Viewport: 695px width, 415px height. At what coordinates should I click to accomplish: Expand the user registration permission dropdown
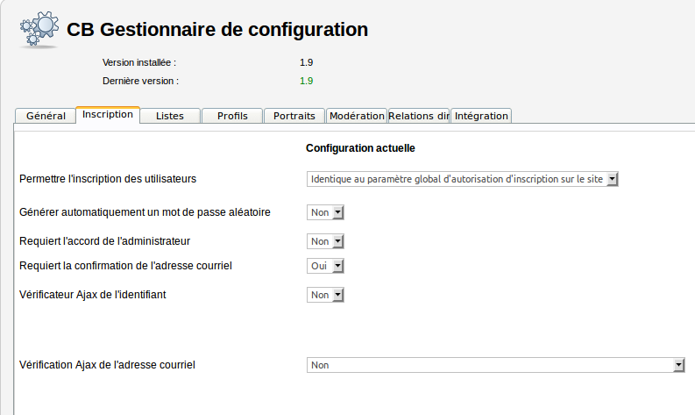click(x=463, y=179)
